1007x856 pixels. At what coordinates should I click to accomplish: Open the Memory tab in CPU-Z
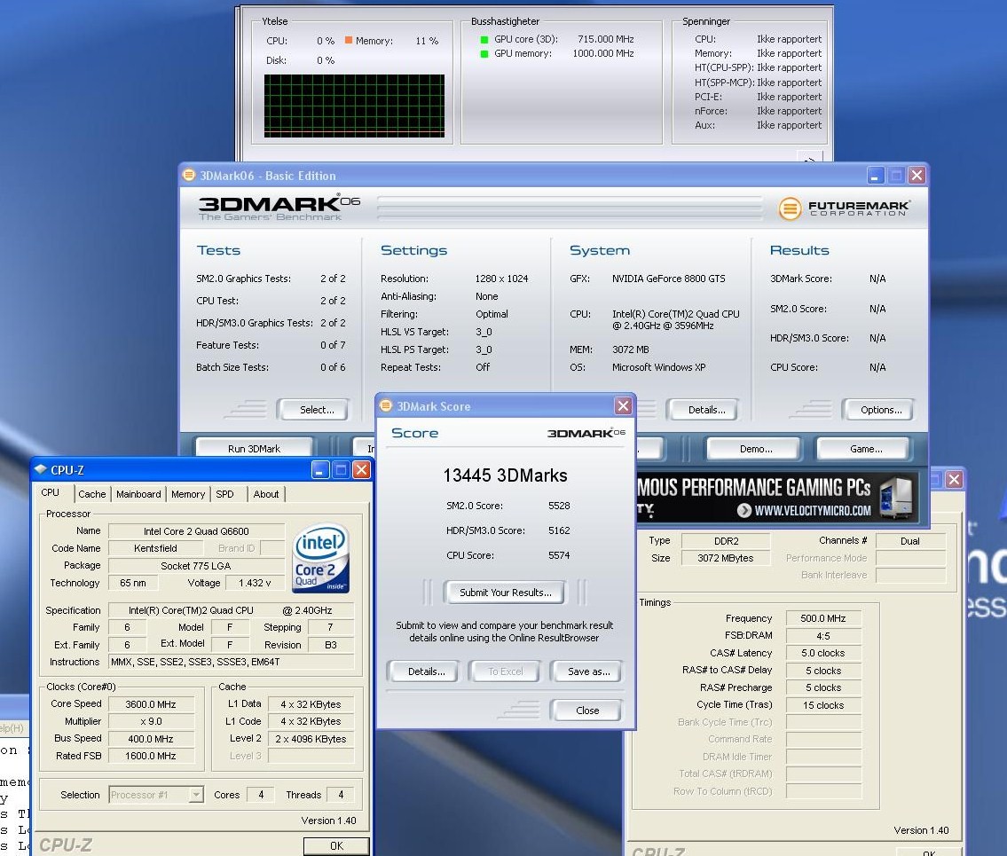pyautogui.click(x=188, y=494)
